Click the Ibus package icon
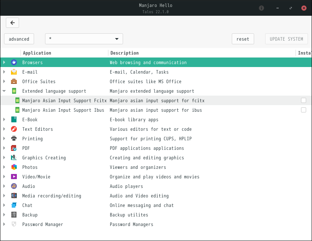The width and height of the screenshot is (312, 241). point(18,110)
